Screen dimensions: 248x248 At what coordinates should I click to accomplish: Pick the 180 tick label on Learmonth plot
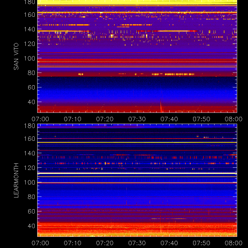pyautogui.click(x=29, y=126)
